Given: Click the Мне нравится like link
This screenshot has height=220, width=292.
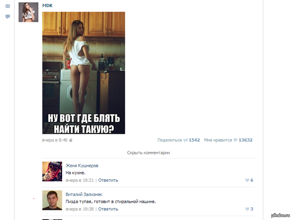Looking at the screenshot, I should (218, 140).
